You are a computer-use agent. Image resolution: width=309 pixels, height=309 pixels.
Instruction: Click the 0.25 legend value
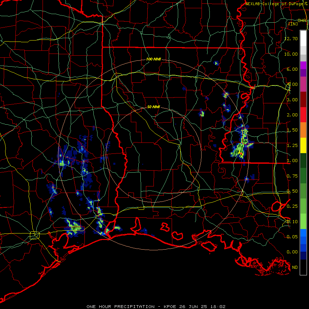[292, 206]
